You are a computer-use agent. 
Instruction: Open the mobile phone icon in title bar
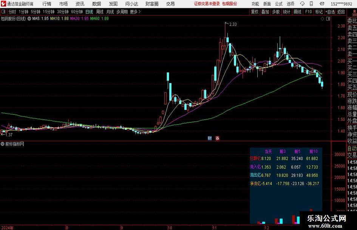tap(311, 4)
